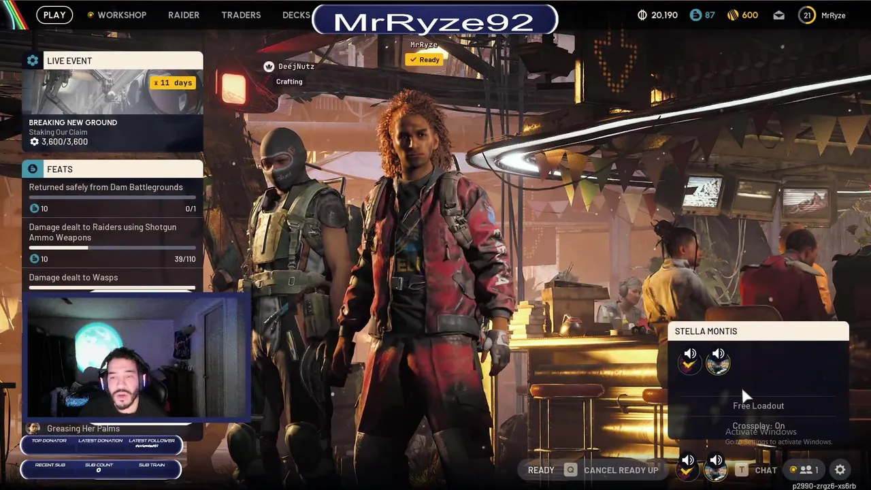Viewport: 871px width, 490px height.
Task: Click the coin currency icon beside 20,190
Action: coord(642,15)
